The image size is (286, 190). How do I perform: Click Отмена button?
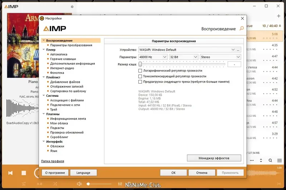coord(202,173)
